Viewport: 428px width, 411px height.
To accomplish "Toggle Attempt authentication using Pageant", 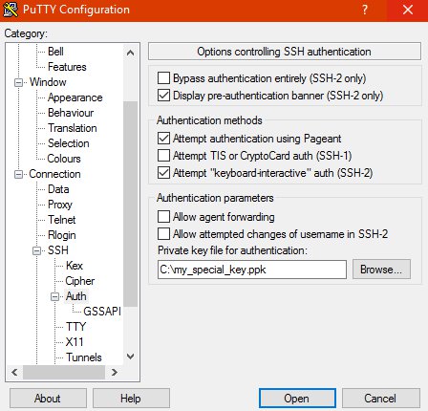I will (x=163, y=139).
